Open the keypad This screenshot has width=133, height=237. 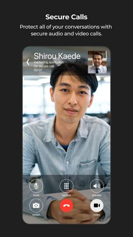[x=66, y=186]
